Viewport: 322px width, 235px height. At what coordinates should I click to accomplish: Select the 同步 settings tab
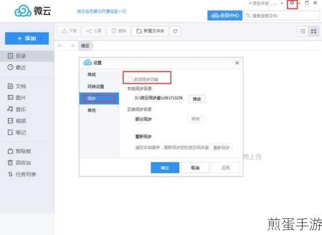pyautogui.click(x=99, y=99)
